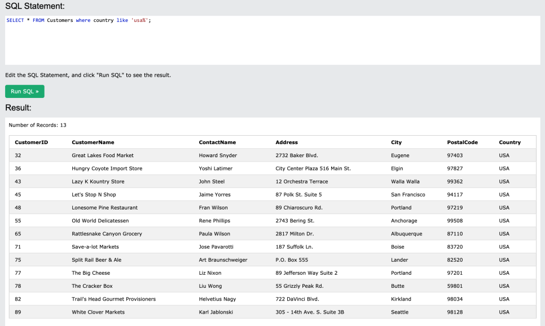The image size is (545, 326).
Task: Click address '12 Orchestra Terrace'
Action: [x=302, y=182]
